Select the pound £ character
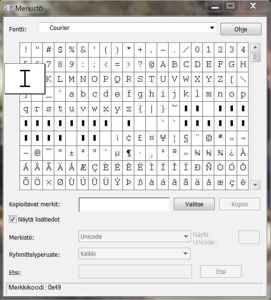The image size is (271, 300). click(x=140, y=138)
